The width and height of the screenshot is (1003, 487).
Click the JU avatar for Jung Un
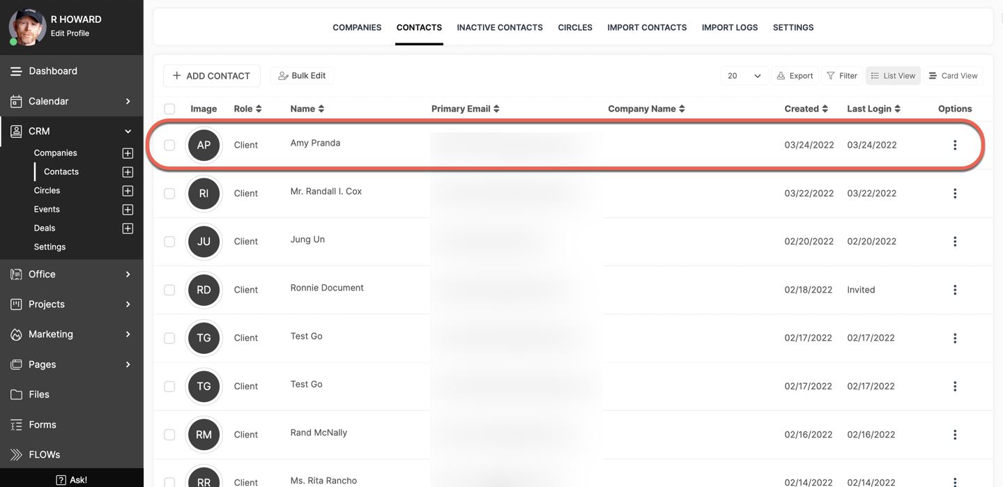[x=204, y=242]
